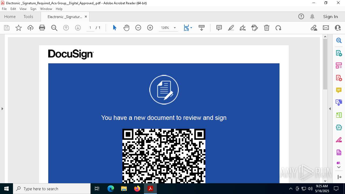Share a link to the file

[x=314, y=28]
